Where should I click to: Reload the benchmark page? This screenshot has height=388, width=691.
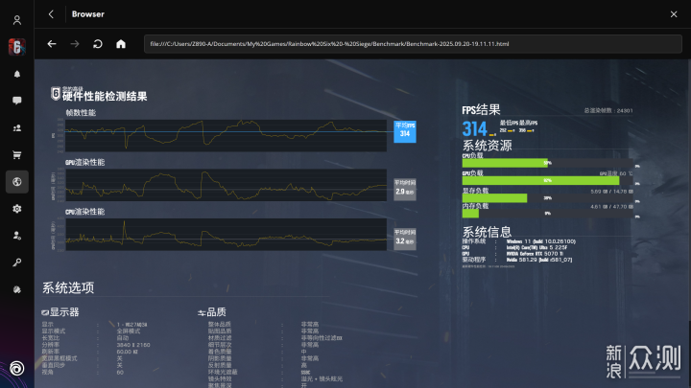[97, 44]
